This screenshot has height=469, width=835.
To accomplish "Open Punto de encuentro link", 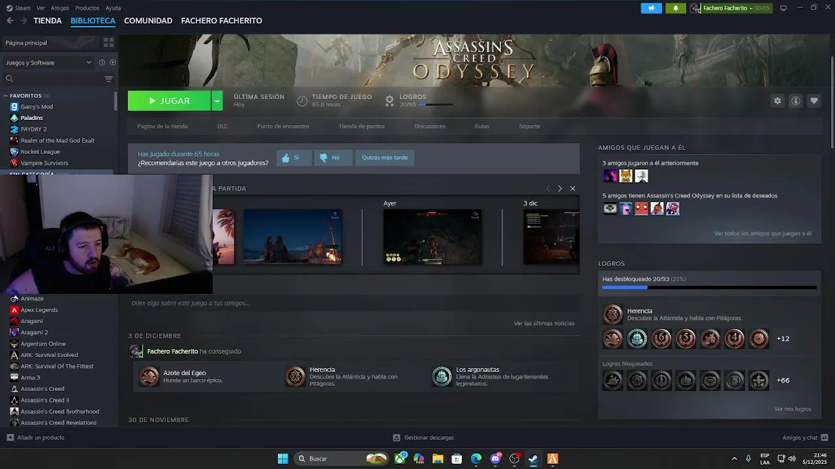I will point(283,126).
